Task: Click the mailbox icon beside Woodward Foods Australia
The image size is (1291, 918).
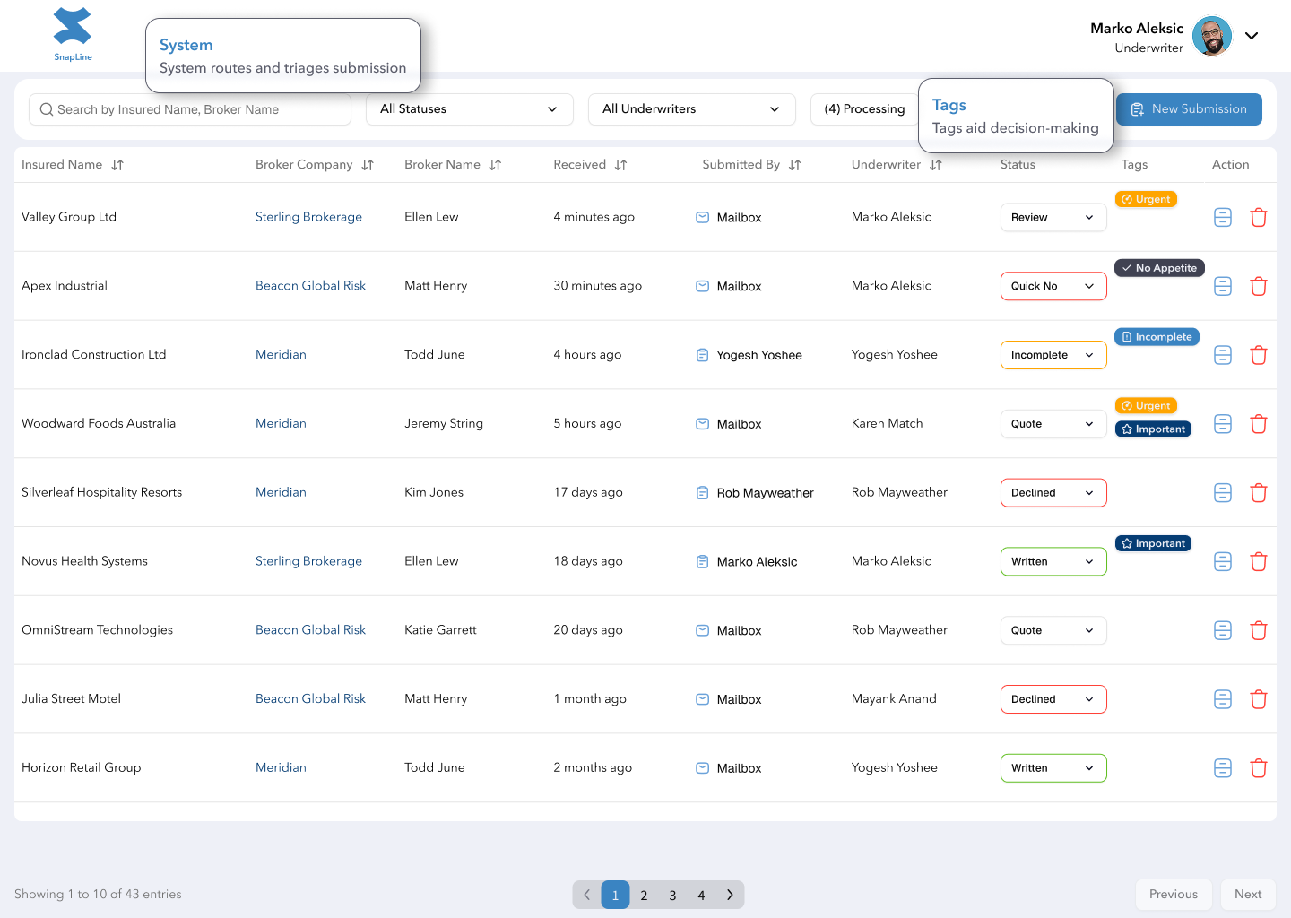Action: [702, 423]
